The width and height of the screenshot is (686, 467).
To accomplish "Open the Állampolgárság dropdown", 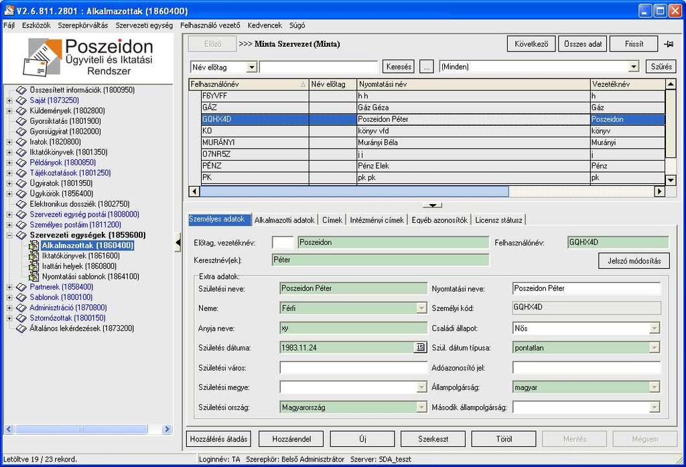I will (655, 387).
